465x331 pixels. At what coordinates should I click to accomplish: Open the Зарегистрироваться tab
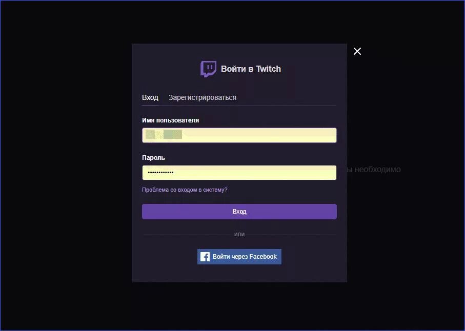pos(202,97)
